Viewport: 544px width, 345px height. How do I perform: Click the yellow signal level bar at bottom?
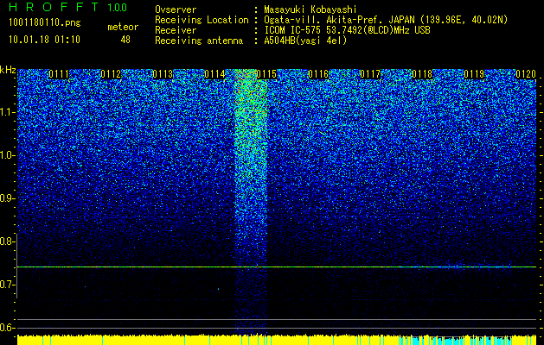point(277,340)
